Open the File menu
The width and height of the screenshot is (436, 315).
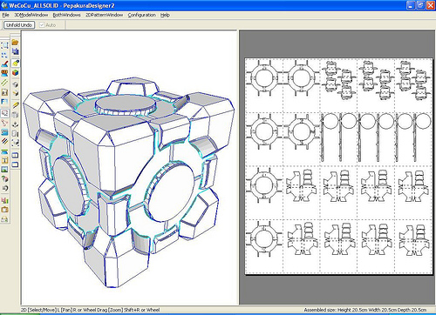pos(5,15)
